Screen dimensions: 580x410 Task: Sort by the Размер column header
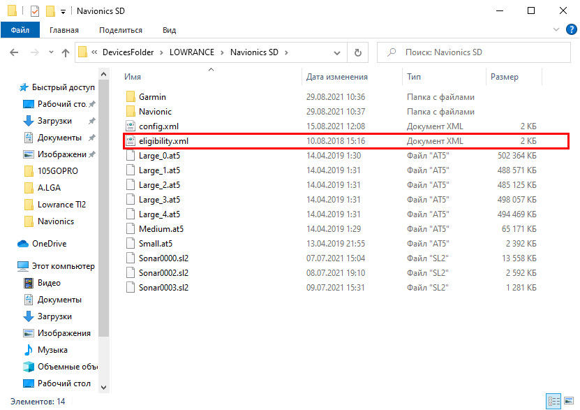(x=504, y=77)
